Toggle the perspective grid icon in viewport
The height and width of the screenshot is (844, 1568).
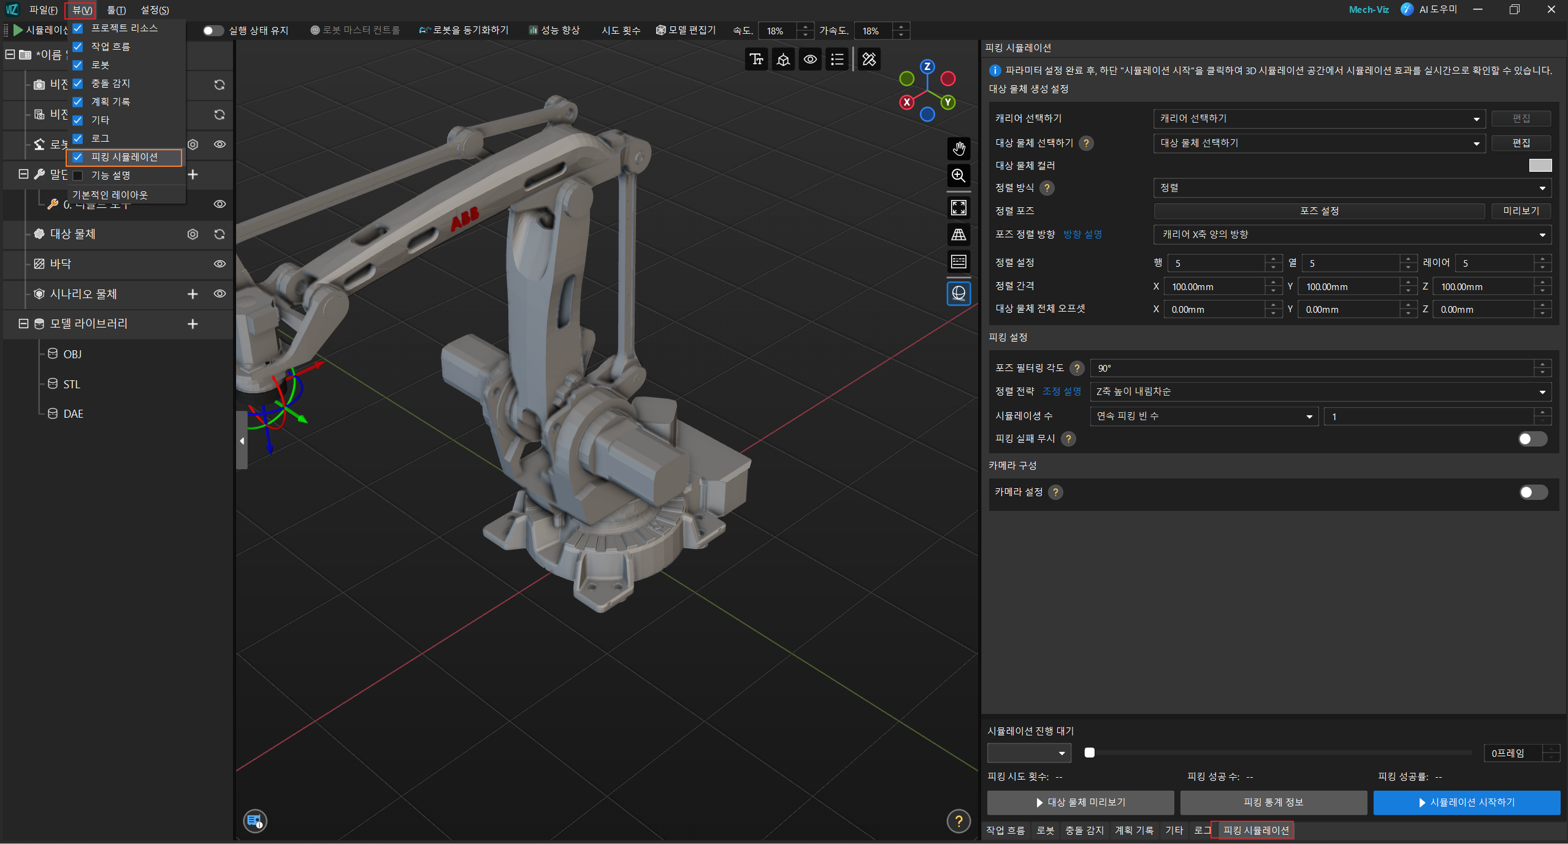click(958, 235)
